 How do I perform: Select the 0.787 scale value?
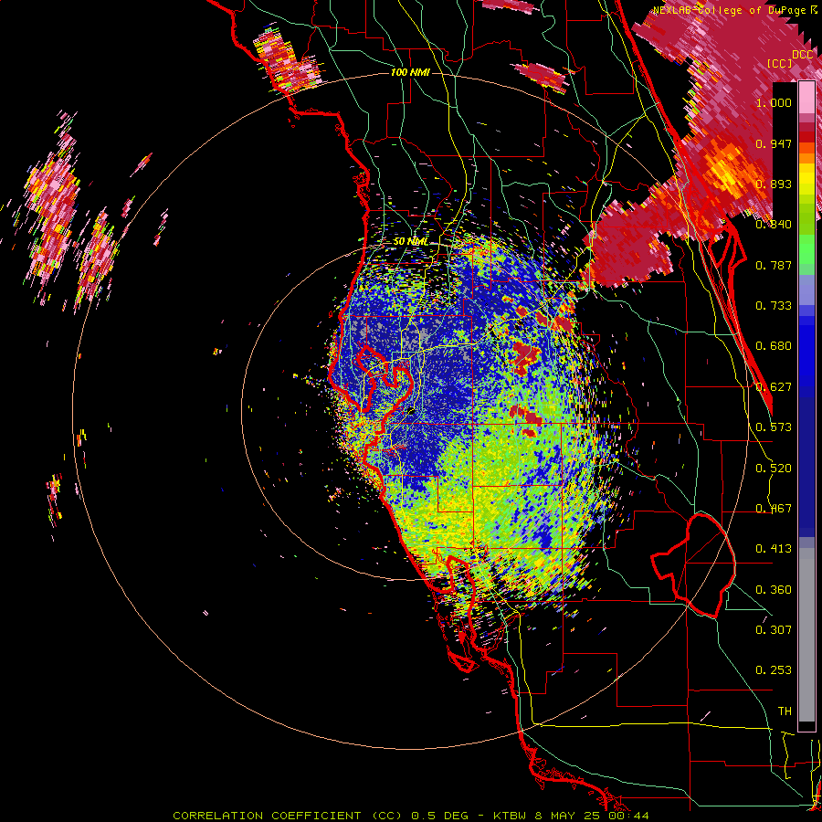click(774, 265)
